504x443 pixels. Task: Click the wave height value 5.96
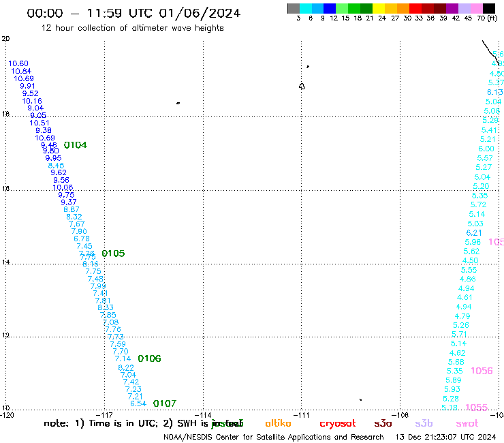[x=473, y=242]
